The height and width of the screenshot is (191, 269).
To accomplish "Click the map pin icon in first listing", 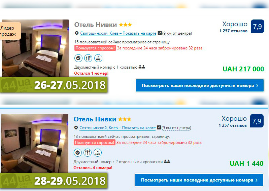I will coord(76,33).
